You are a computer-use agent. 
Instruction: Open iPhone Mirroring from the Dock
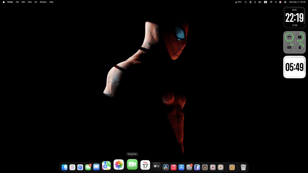tap(197, 167)
